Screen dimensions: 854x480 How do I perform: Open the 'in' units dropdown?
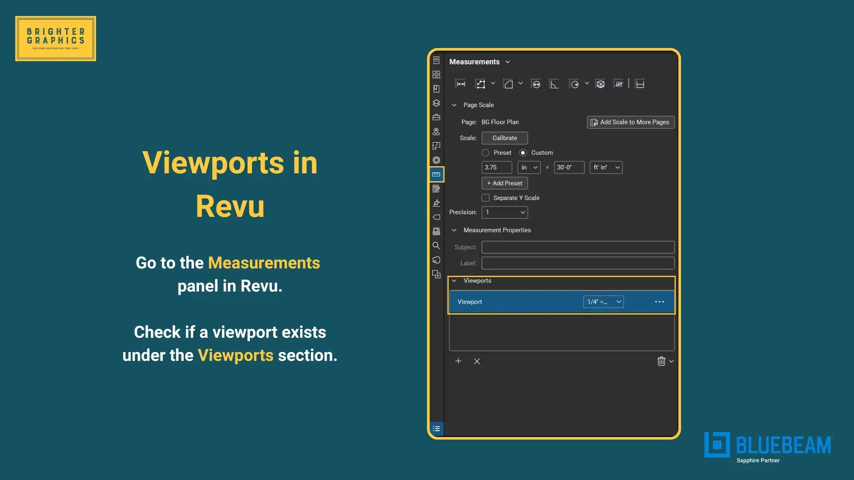(x=529, y=168)
